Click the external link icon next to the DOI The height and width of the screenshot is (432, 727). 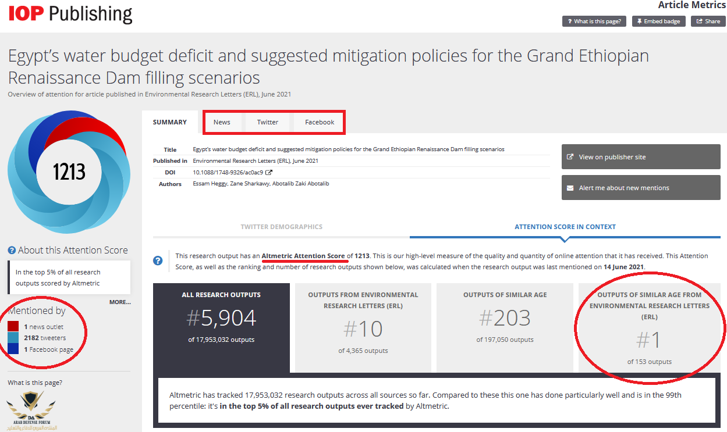click(268, 173)
